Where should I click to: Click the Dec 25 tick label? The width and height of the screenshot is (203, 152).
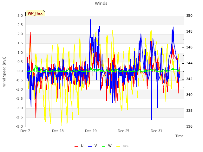click(123, 131)
